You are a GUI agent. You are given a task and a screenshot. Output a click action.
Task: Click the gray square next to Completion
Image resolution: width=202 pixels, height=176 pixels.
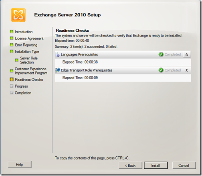tap(12, 92)
